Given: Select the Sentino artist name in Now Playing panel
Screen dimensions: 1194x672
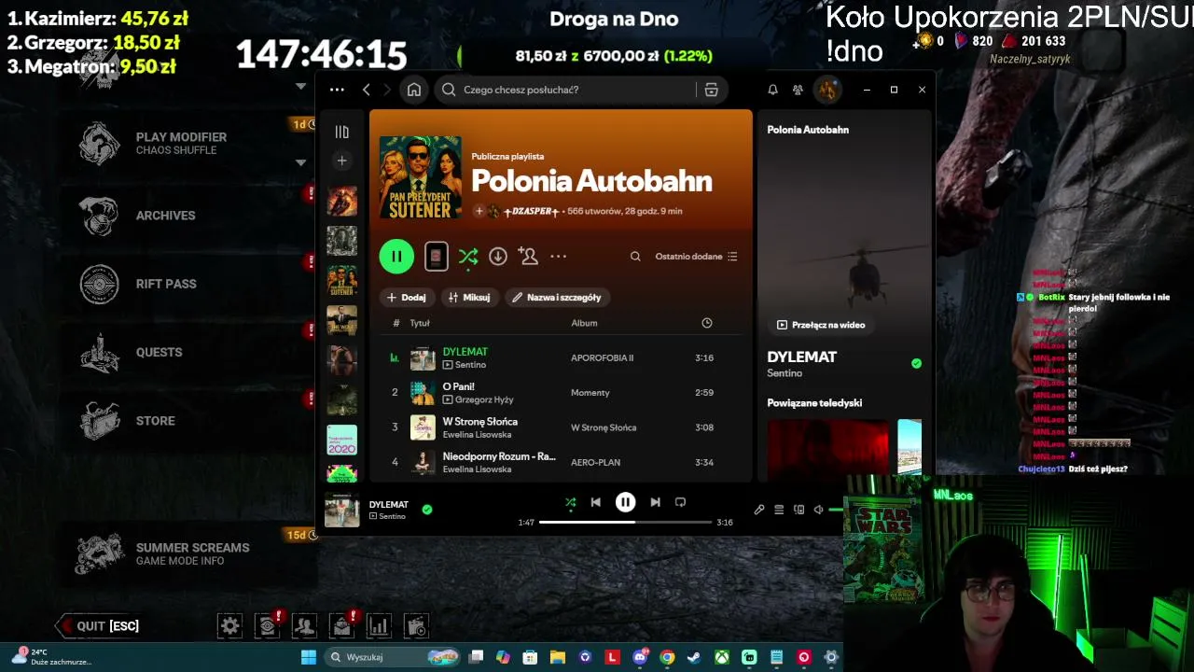Looking at the screenshot, I should [x=784, y=373].
